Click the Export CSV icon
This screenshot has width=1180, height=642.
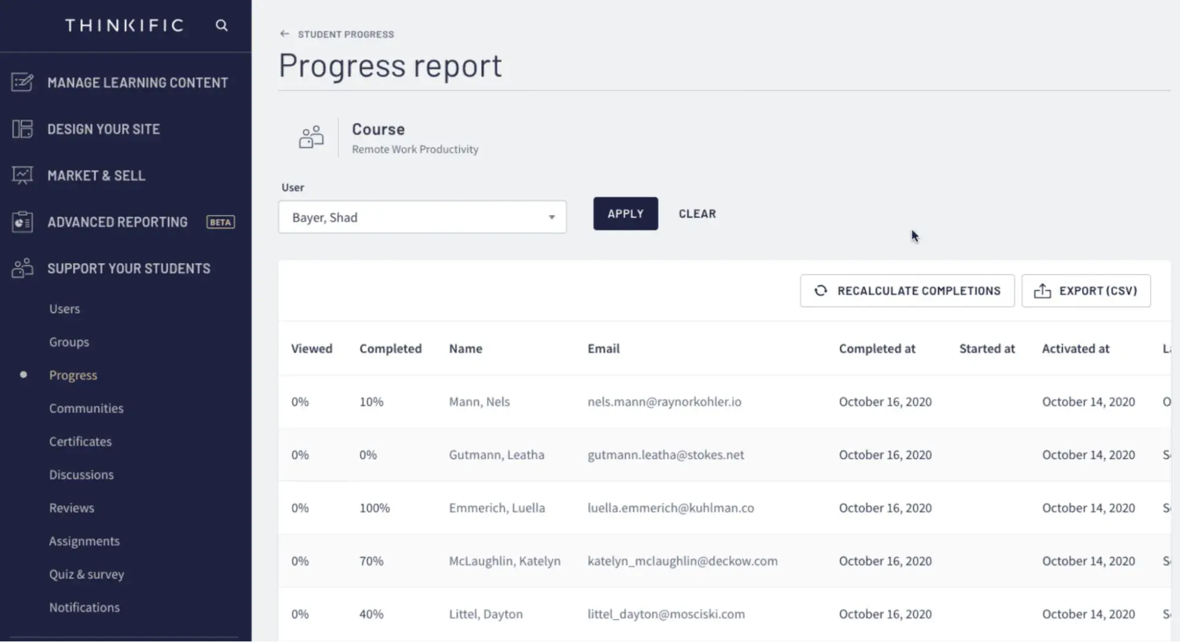coord(1042,291)
